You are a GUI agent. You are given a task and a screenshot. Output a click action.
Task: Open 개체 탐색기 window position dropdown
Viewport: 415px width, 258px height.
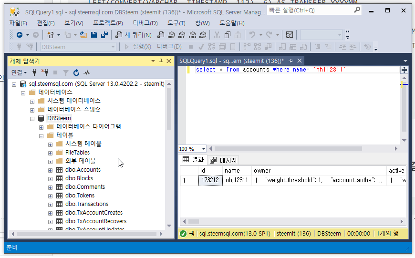point(153,61)
